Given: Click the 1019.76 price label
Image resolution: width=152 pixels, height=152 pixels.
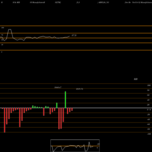Looking at the screenshot, I should pos(79,89).
